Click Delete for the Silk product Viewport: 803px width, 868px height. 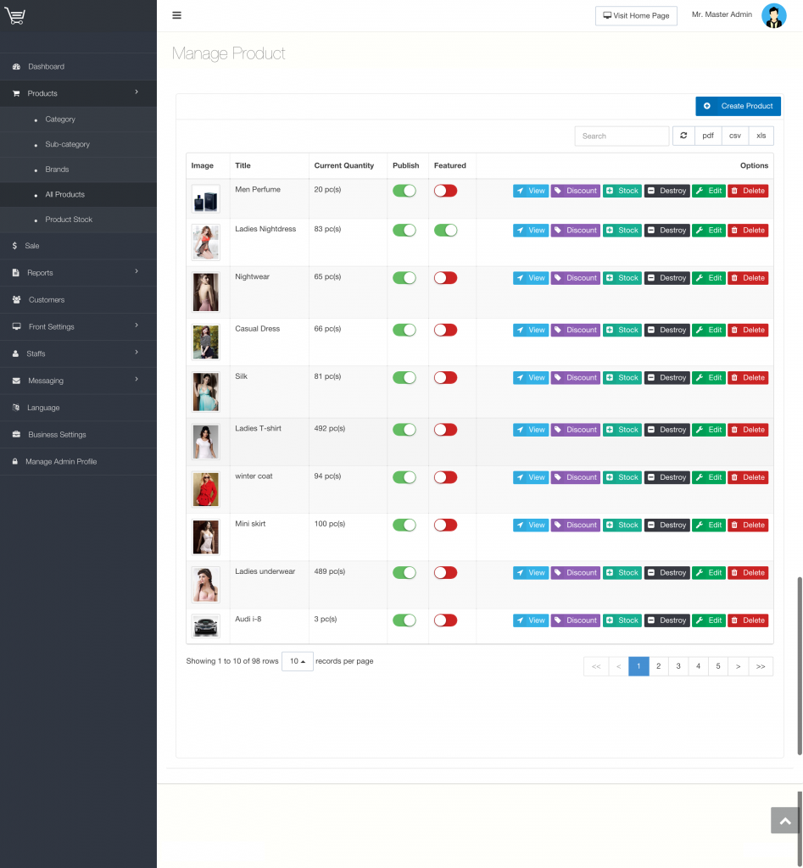[748, 377]
